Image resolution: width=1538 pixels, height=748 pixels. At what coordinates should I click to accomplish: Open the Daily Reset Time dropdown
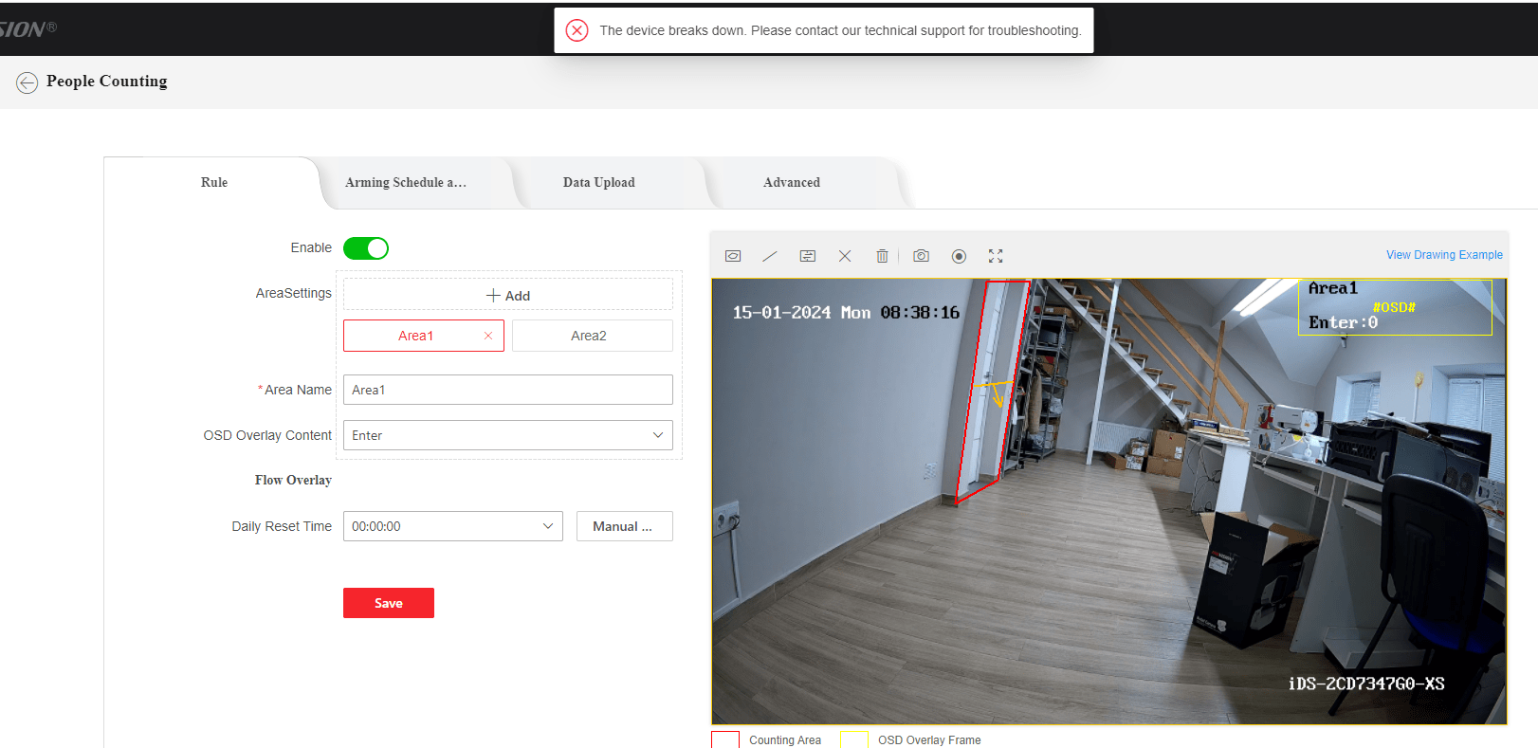click(452, 526)
